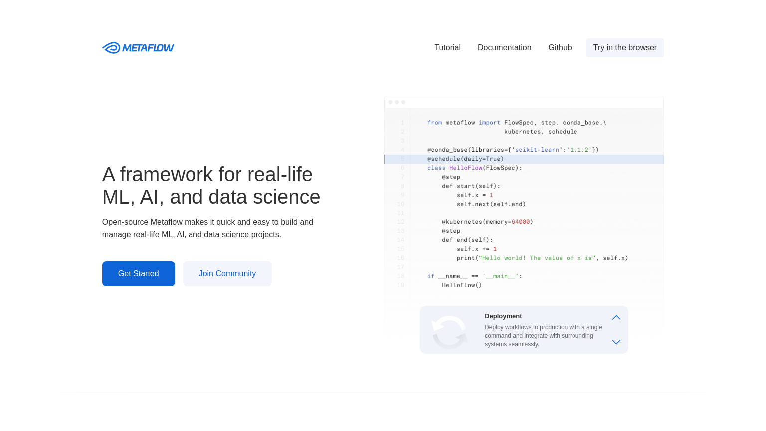Collapse the Deployment card with the up chevron
This screenshot has height=431, width=766.
click(616, 317)
